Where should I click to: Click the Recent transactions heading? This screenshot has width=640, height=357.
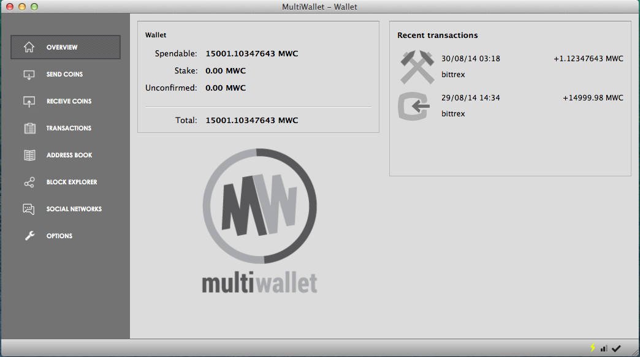(x=438, y=36)
